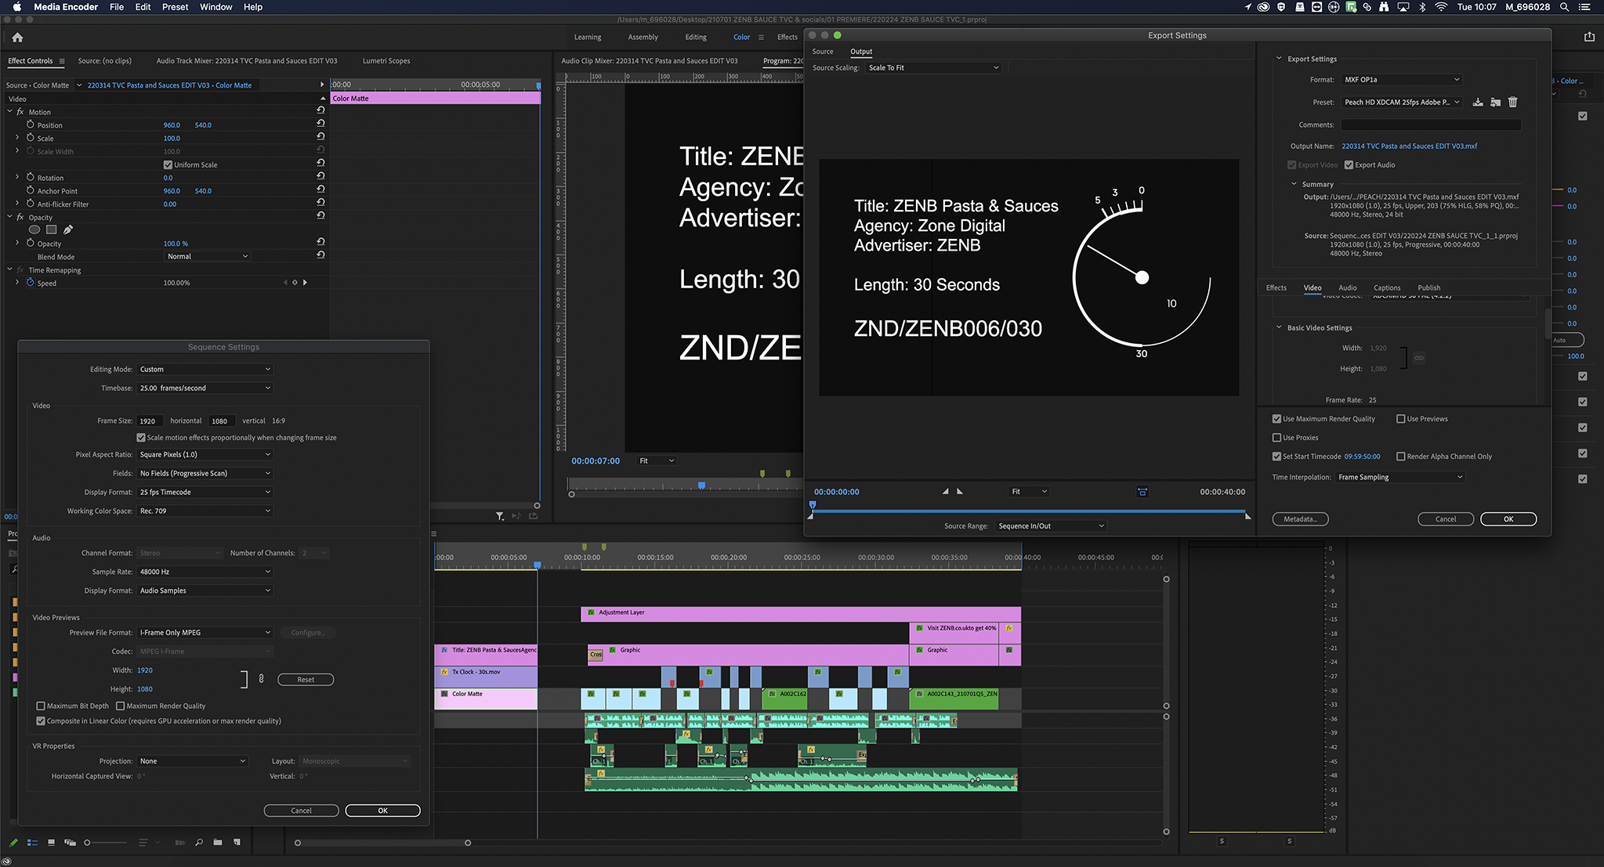Toggle the Aspect Ratio Correction icon below the export preview
Viewport: 1604px width, 867px height.
1142,492
